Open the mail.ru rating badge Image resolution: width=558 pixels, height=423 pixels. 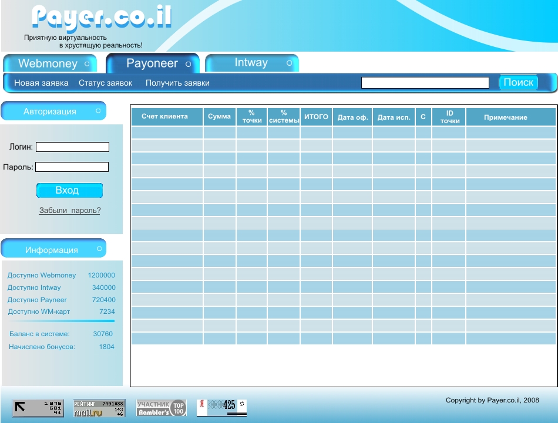click(x=99, y=408)
